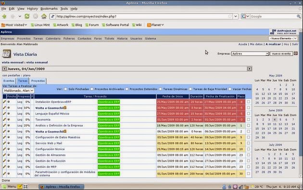
Task: Click the Openbravo ERP label in Configuración de Datos Maestros row
Action: (109, 137)
